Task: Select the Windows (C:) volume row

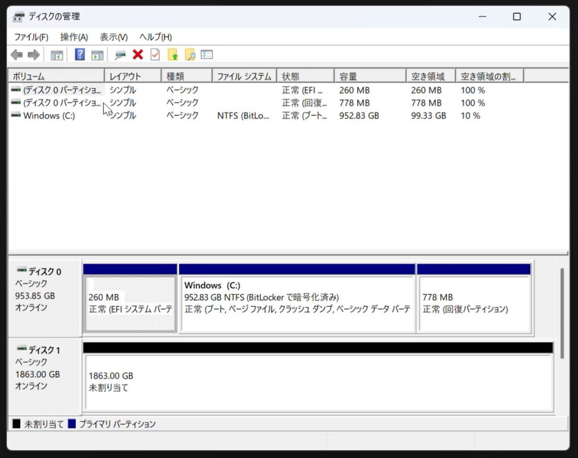Action: click(49, 116)
